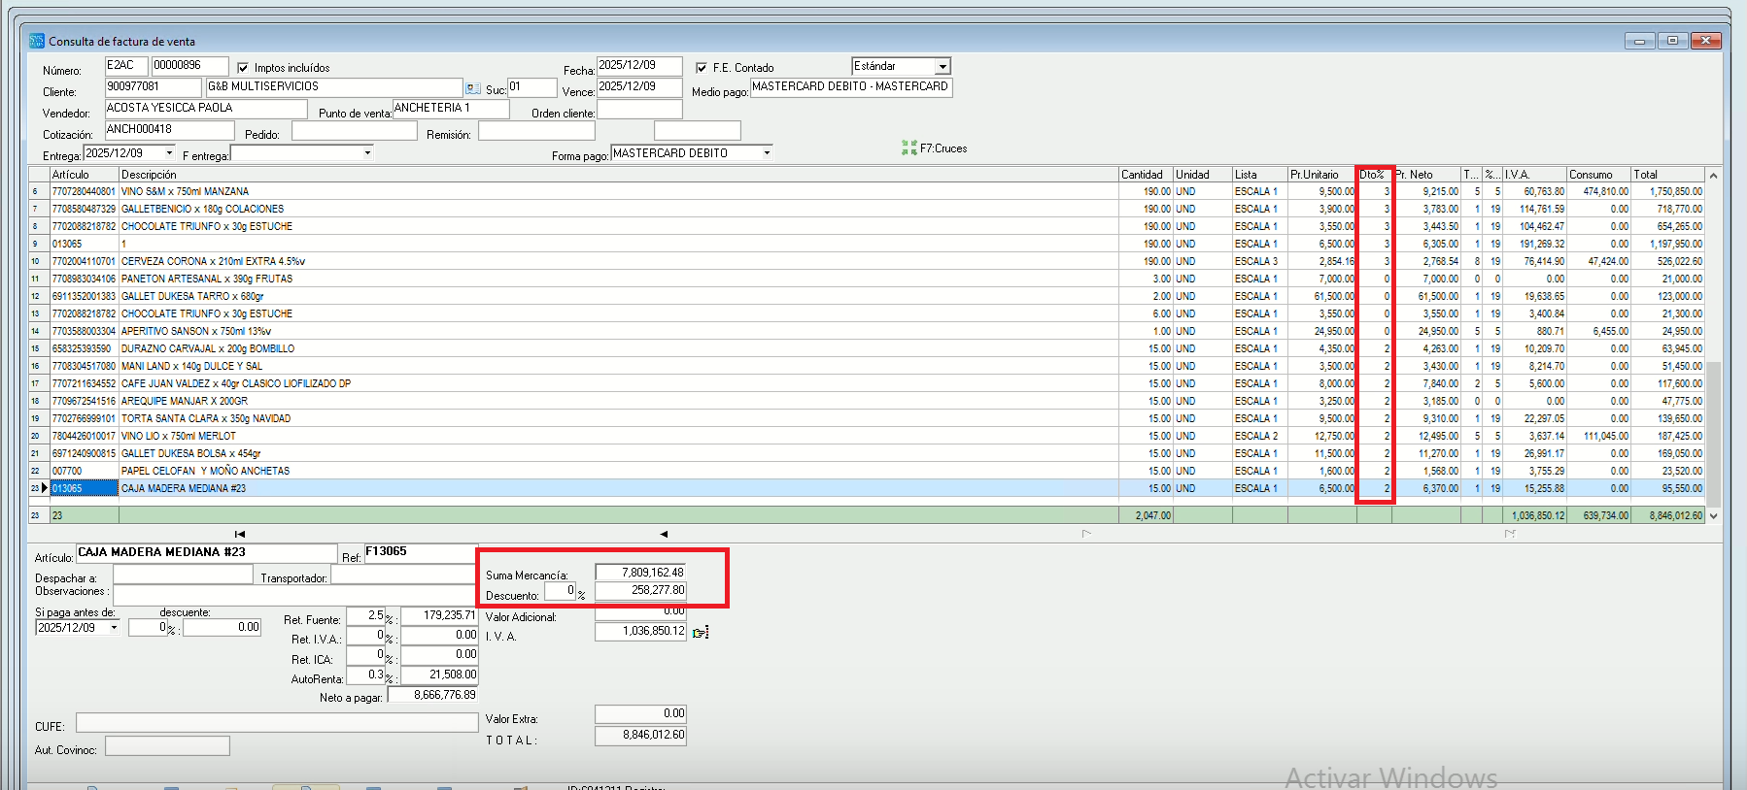Click the AutoRenta percentage field 0.3
The width and height of the screenshot is (1747, 790).
coord(365,675)
